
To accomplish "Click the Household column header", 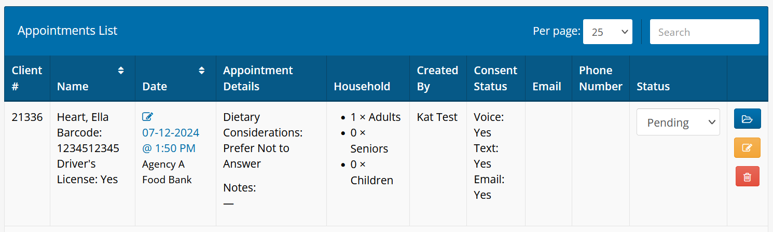I will (362, 86).
